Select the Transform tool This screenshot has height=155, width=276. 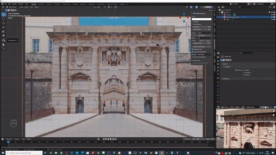pos(3,35)
